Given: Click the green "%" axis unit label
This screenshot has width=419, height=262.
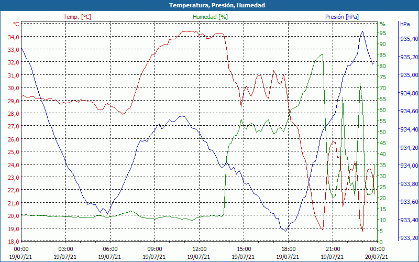Looking at the screenshot, I should coord(383,24).
